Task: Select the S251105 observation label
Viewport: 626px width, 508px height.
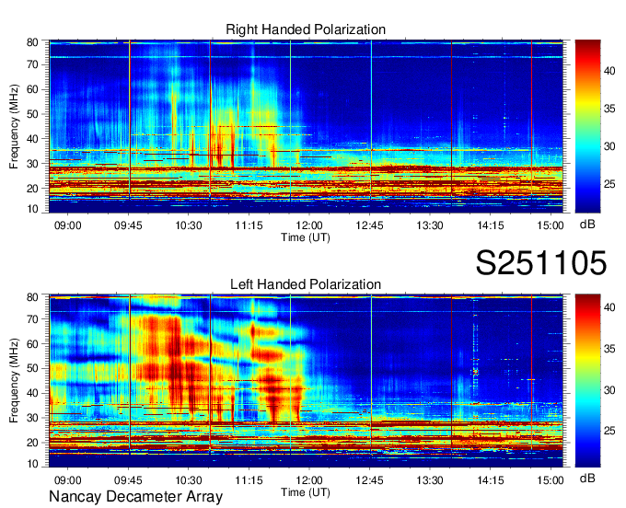Action: (x=540, y=263)
